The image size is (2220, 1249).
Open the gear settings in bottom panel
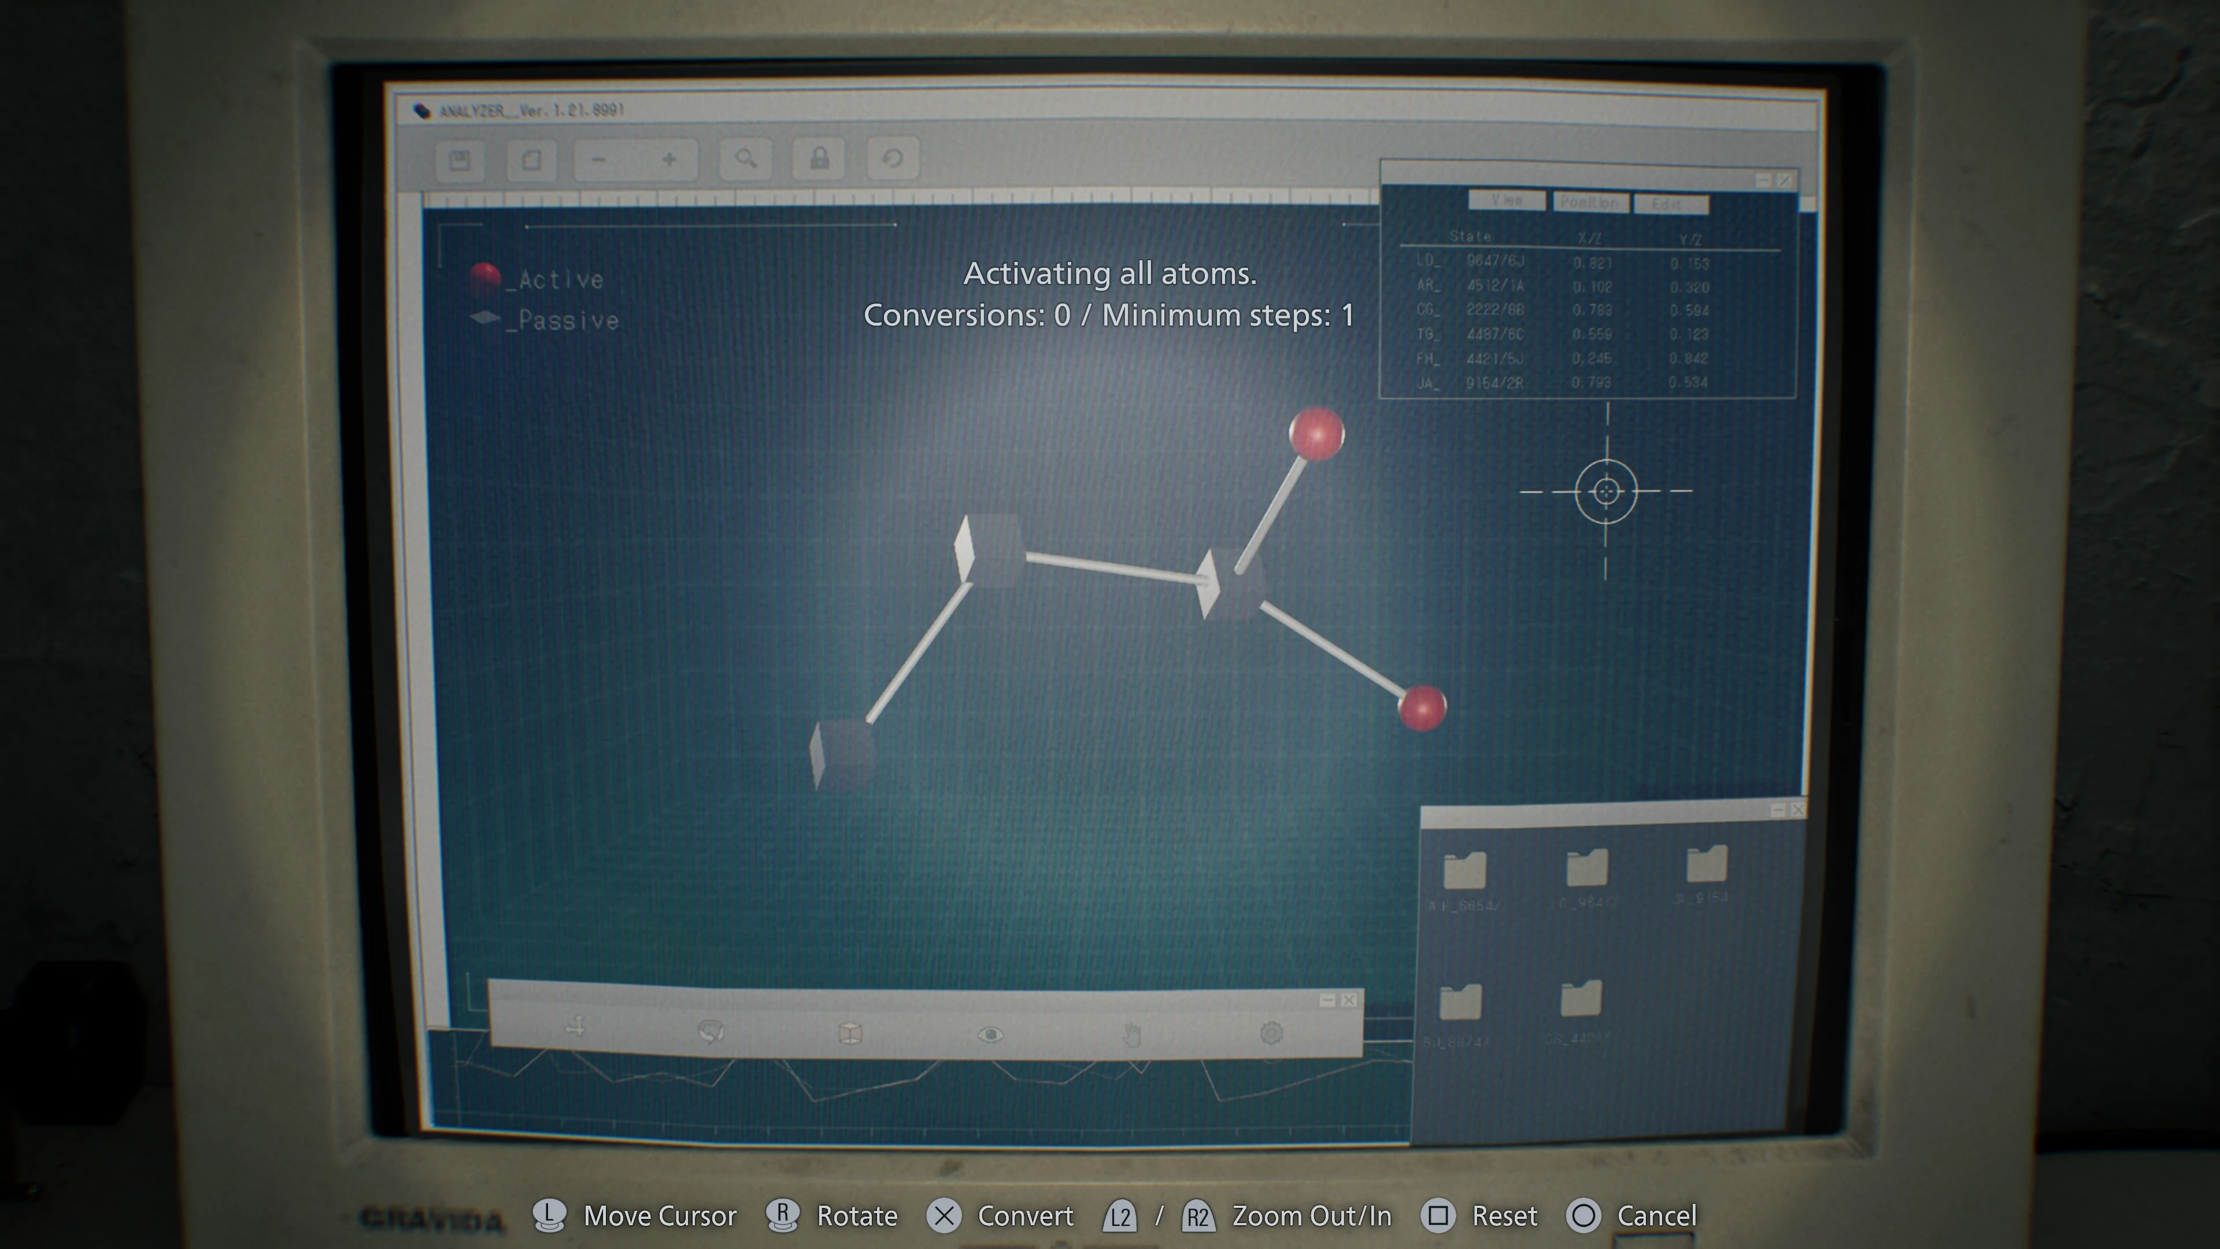pyautogui.click(x=1271, y=1033)
